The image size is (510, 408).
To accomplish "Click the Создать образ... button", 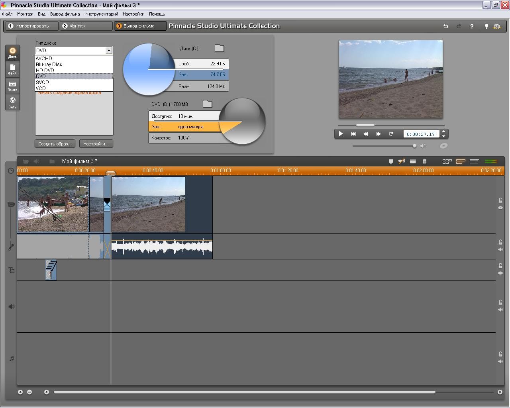I will pos(55,144).
